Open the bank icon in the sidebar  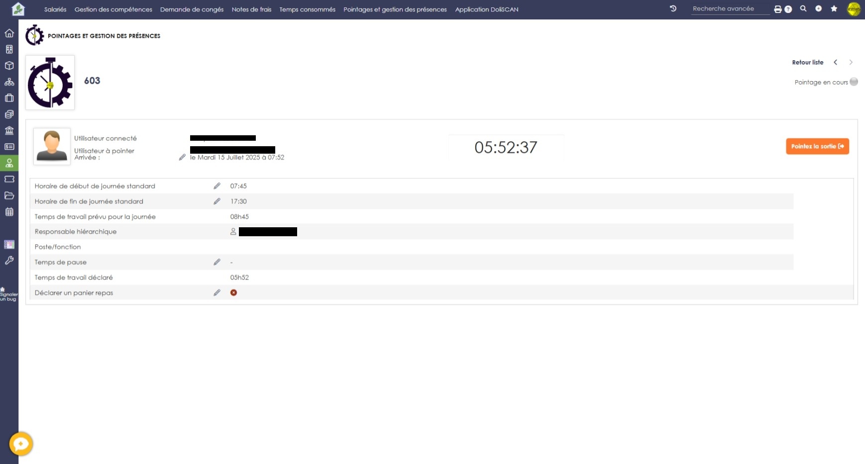9,131
